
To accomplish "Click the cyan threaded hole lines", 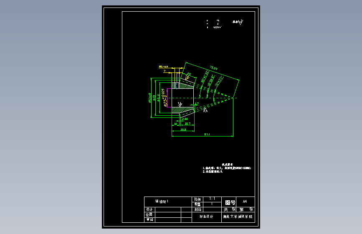I will pyautogui.click(x=177, y=85).
